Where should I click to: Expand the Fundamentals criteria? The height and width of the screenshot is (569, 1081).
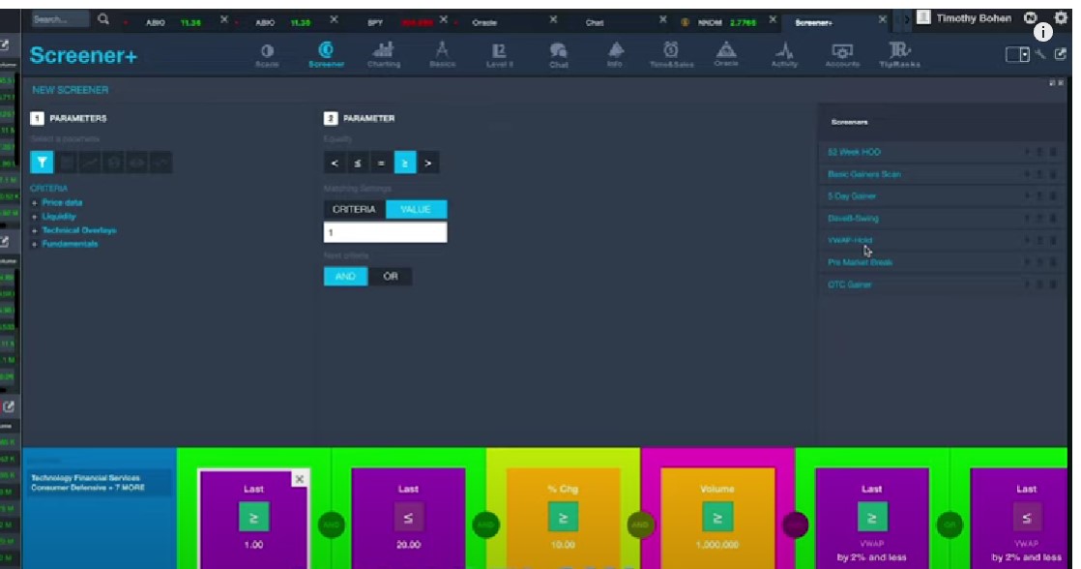click(x=69, y=244)
